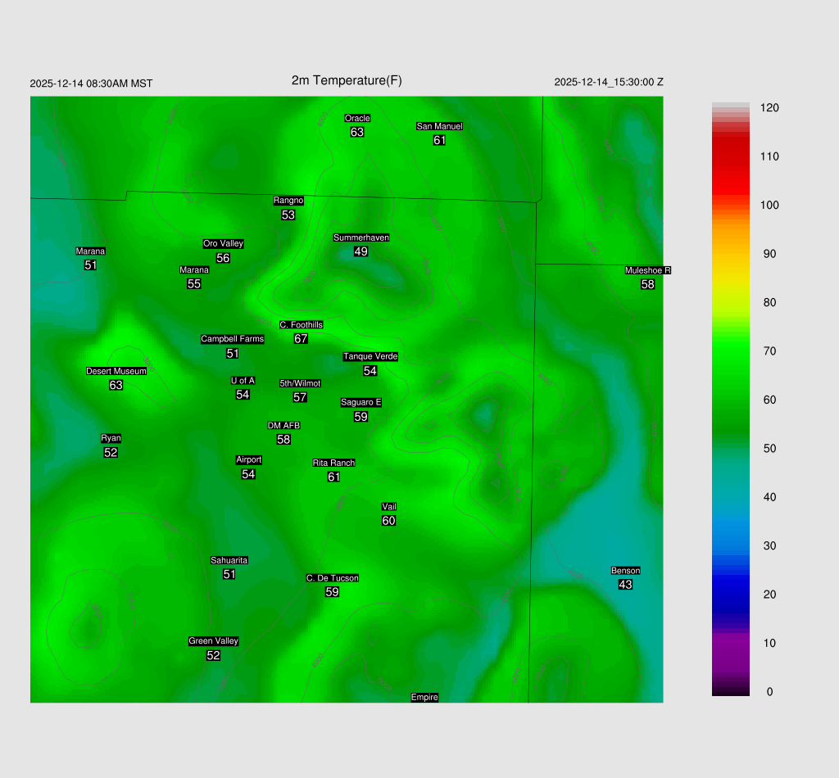Click the San Manuel station label
This screenshot has width=839, height=778.
tap(439, 126)
